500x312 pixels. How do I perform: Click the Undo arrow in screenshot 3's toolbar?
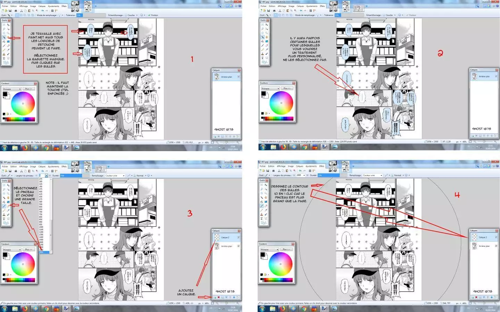(x=42, y=171)
